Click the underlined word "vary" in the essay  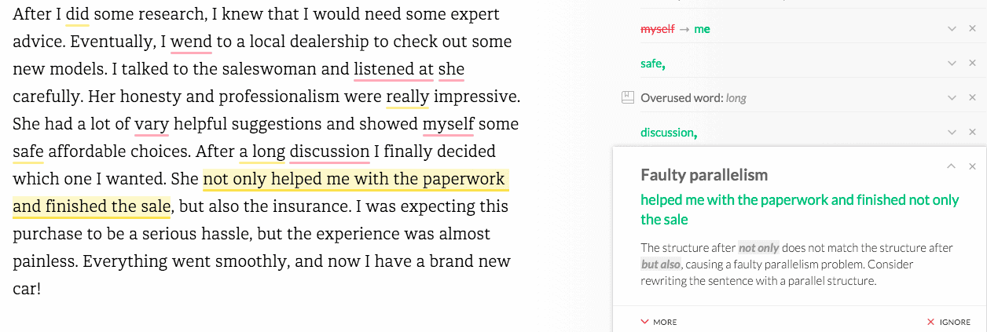[x=152, y=124]
